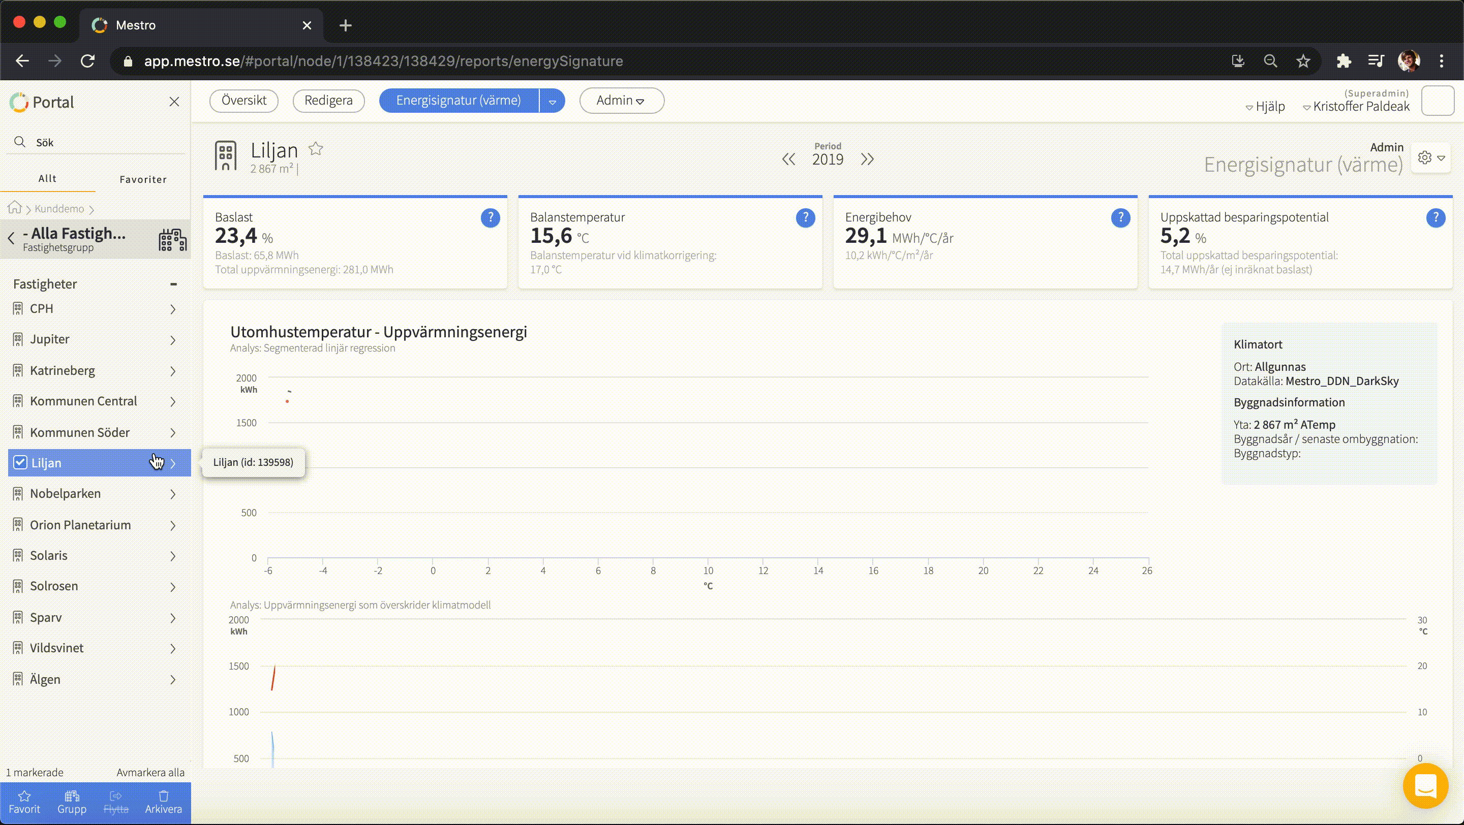Switch to the Favoriter tab

[143, 179]
